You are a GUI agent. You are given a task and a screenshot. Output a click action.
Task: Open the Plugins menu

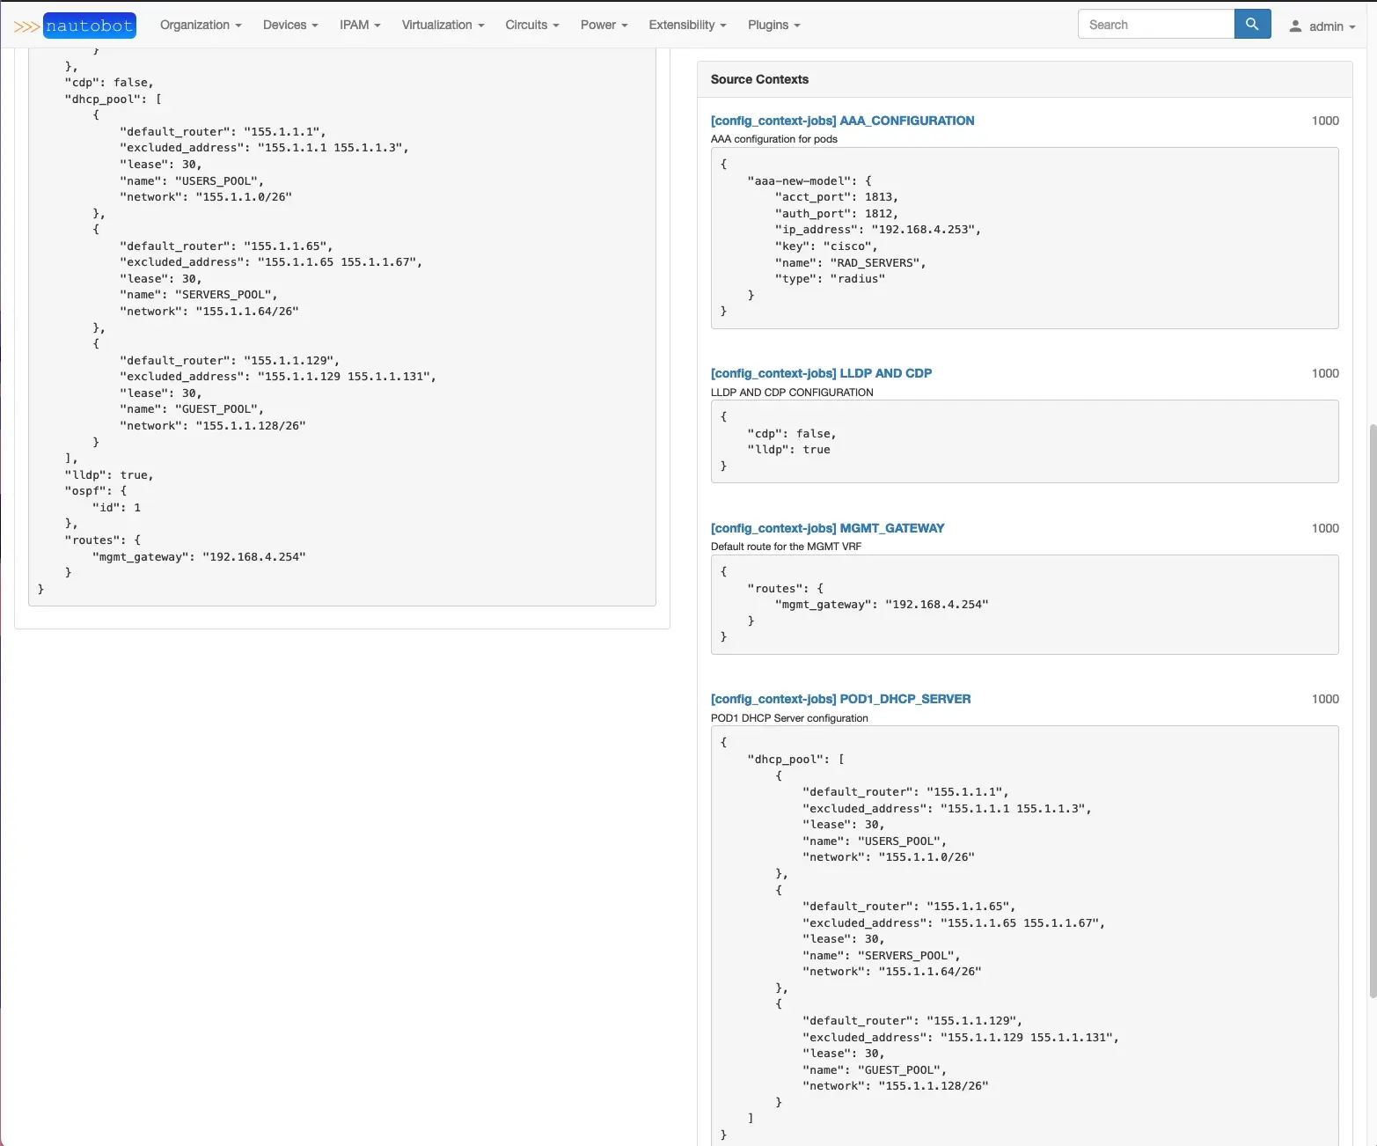pyautogui.click(x=773, y=25)
